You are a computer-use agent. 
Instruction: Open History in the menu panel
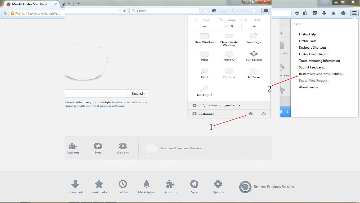229,56
